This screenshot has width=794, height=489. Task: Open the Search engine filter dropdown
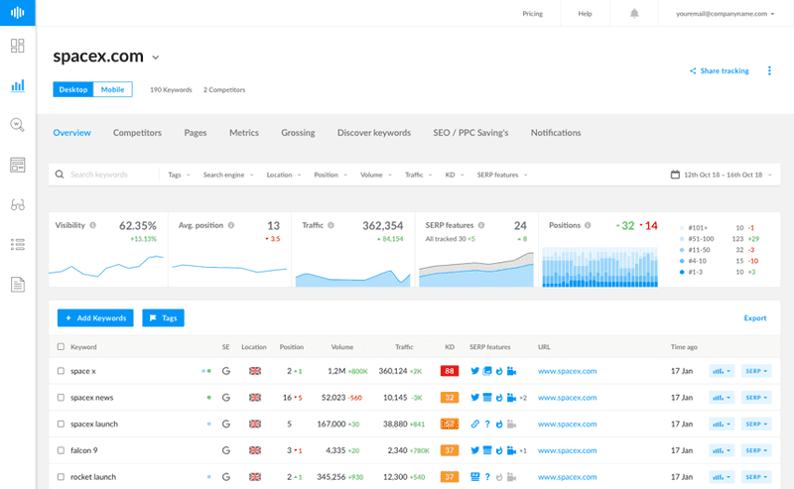pos(226,175)
